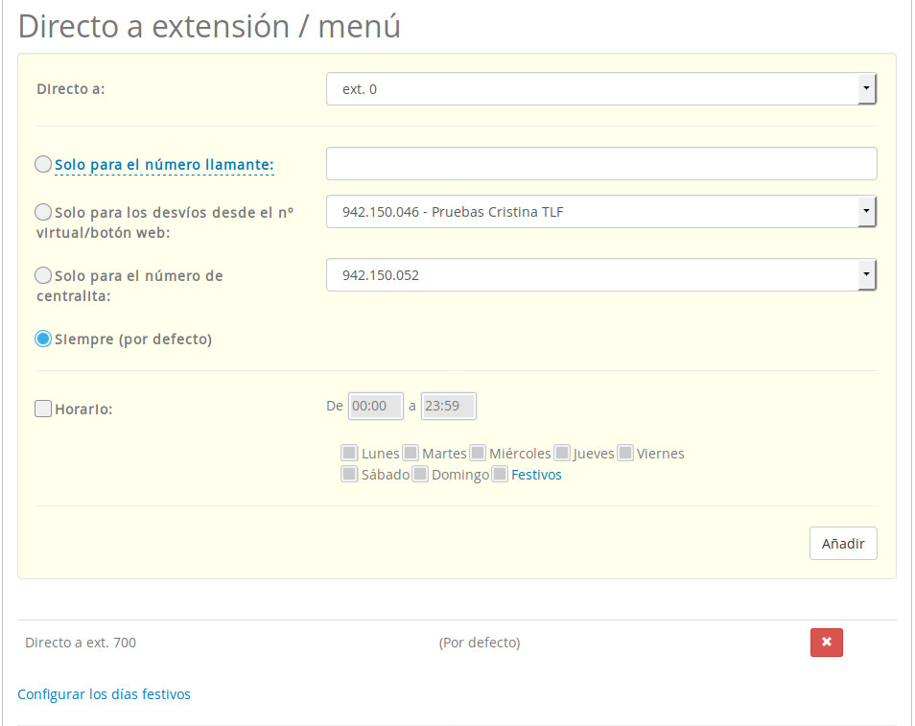Open the 'Directo a' extension dropdown

(601, 89)
